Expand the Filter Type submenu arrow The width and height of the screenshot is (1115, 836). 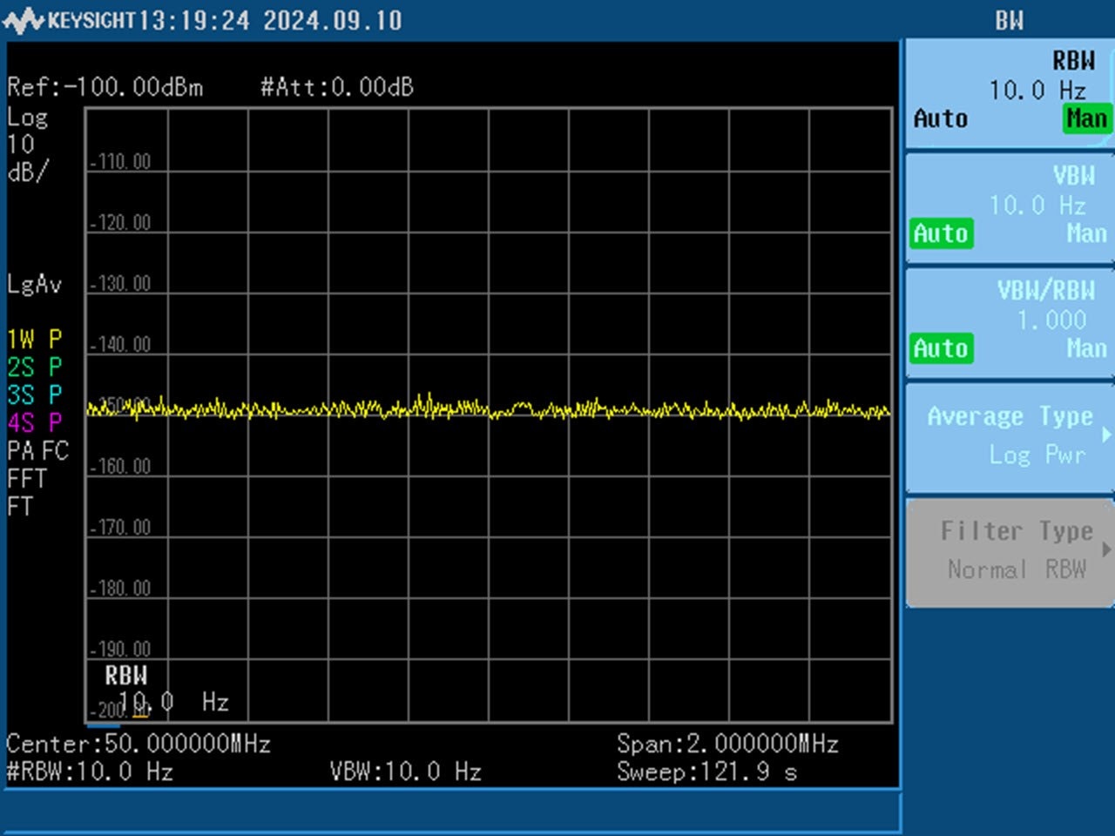tap(1107, 549)
